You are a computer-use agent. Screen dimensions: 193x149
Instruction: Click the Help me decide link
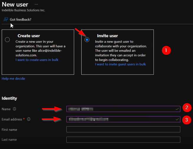13,78
